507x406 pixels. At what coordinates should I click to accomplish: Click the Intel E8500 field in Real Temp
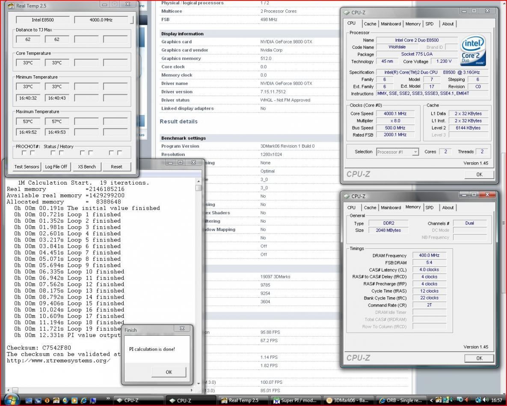(43, 20)
